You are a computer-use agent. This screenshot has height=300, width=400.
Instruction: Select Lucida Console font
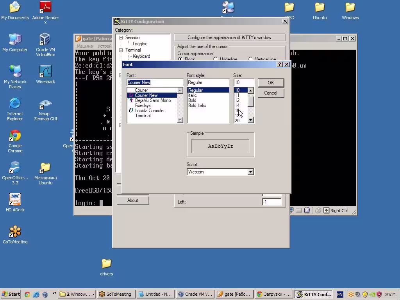[152, 111]
